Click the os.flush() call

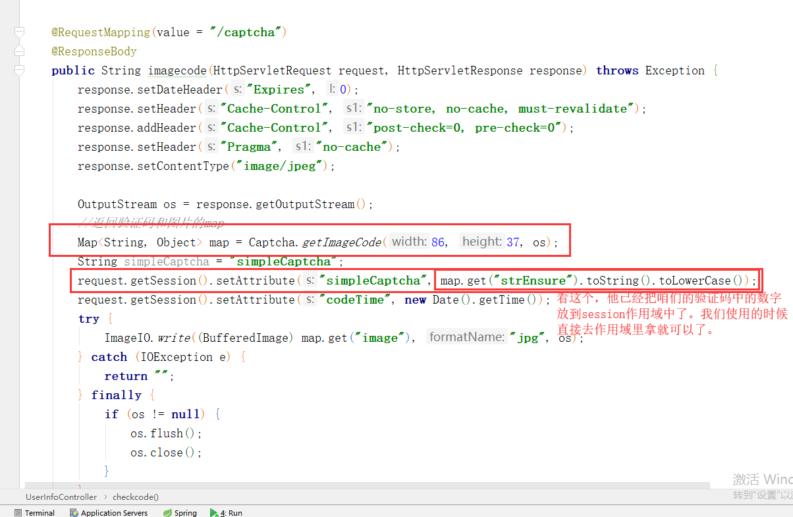(x=163, y=433)
